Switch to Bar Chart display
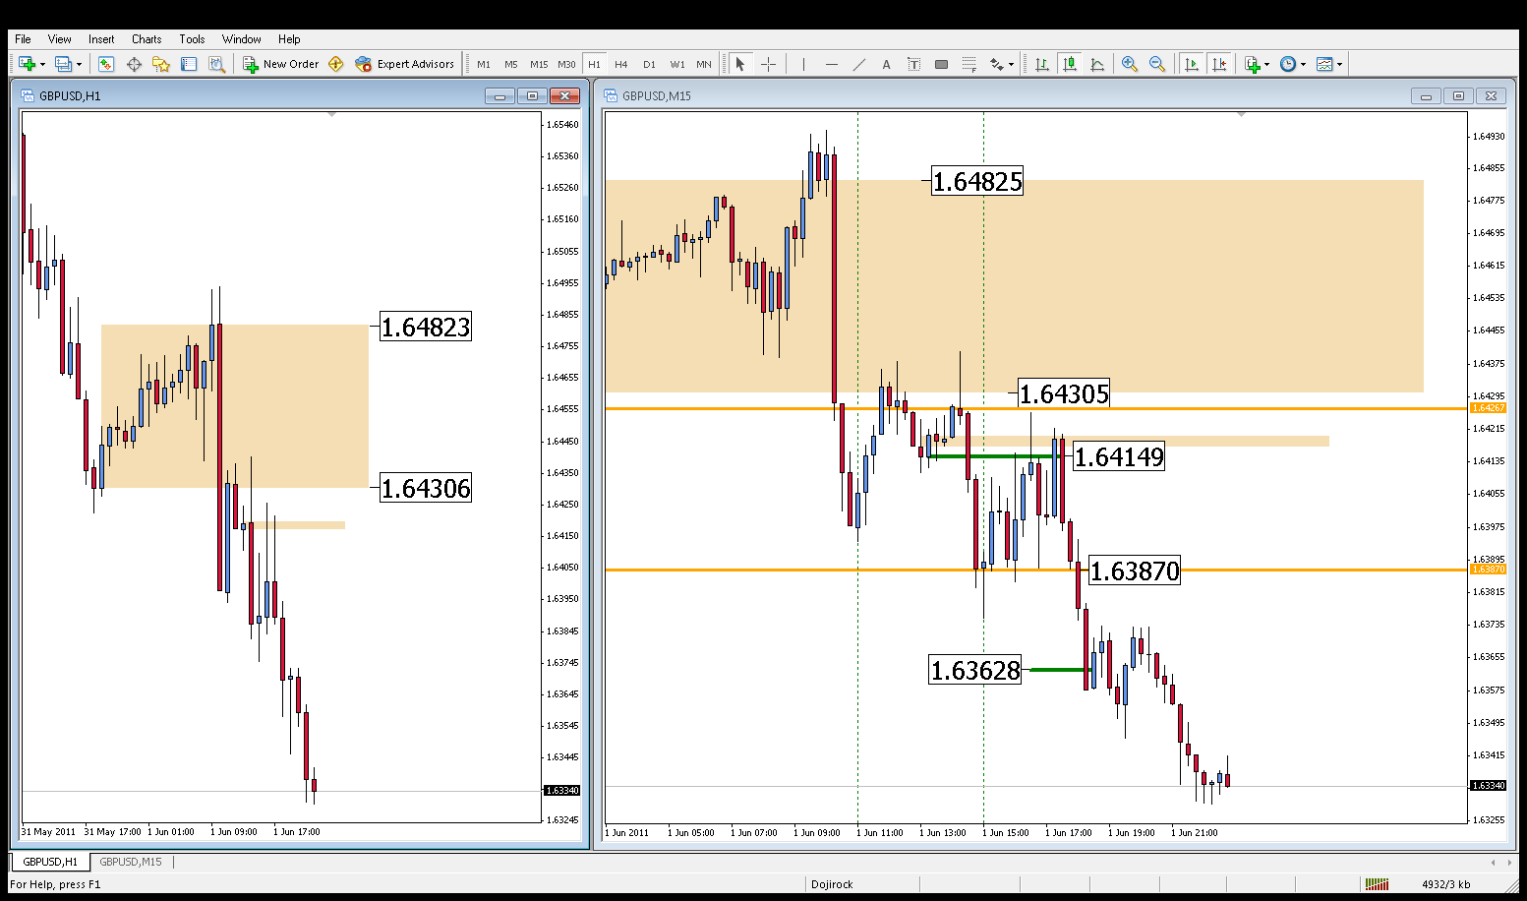 point(1041,64)
